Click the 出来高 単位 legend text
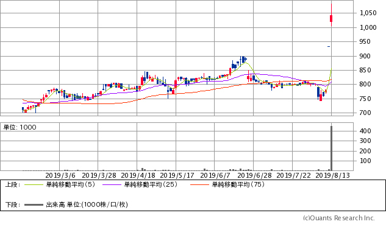The width and height of the screenshot is (386, 227). coord(87,204)
